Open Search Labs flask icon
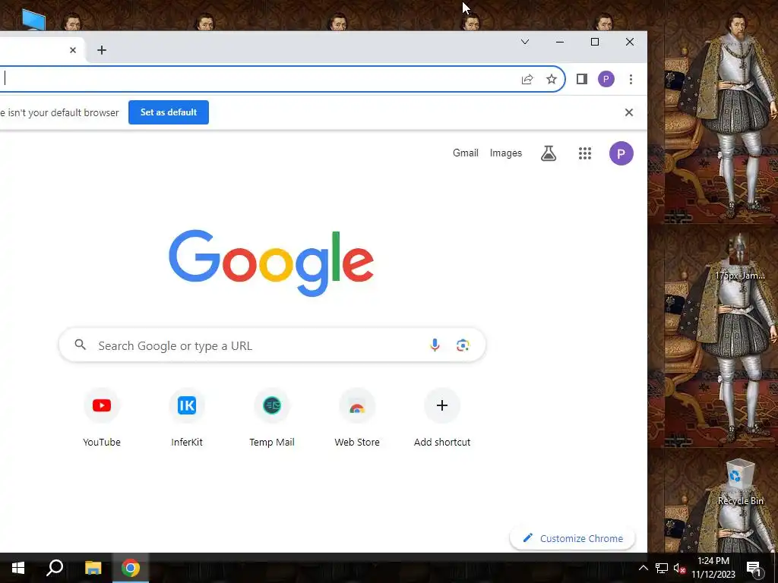The width and height of the screenshot is (778, 583). click(549, 153)
